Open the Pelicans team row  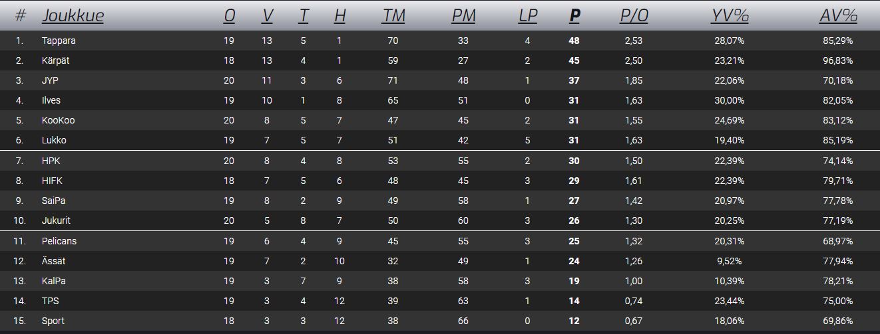coord(440,241)
